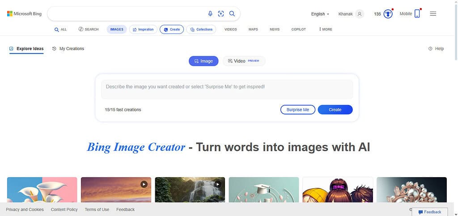Open Rewards trophy medal icon
The image size is (458, 216).
click(x=388, y=14)
